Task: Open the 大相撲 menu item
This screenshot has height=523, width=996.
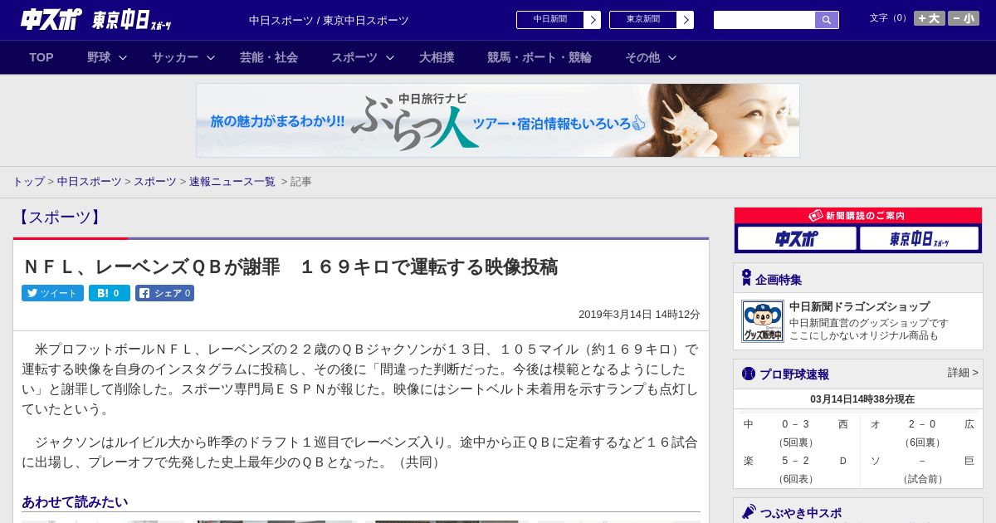Action: [437, 57]
